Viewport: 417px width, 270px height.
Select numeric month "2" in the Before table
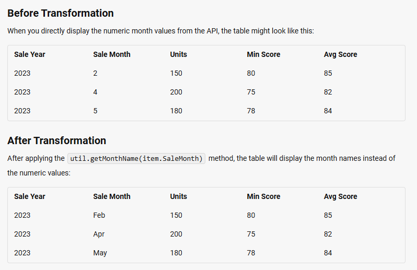[x=95, y=73]
